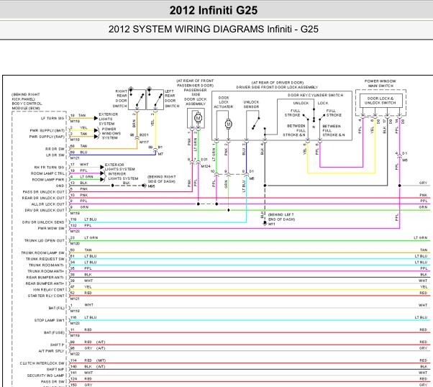Click the passenger door lock motor symbol

[198, 118]
